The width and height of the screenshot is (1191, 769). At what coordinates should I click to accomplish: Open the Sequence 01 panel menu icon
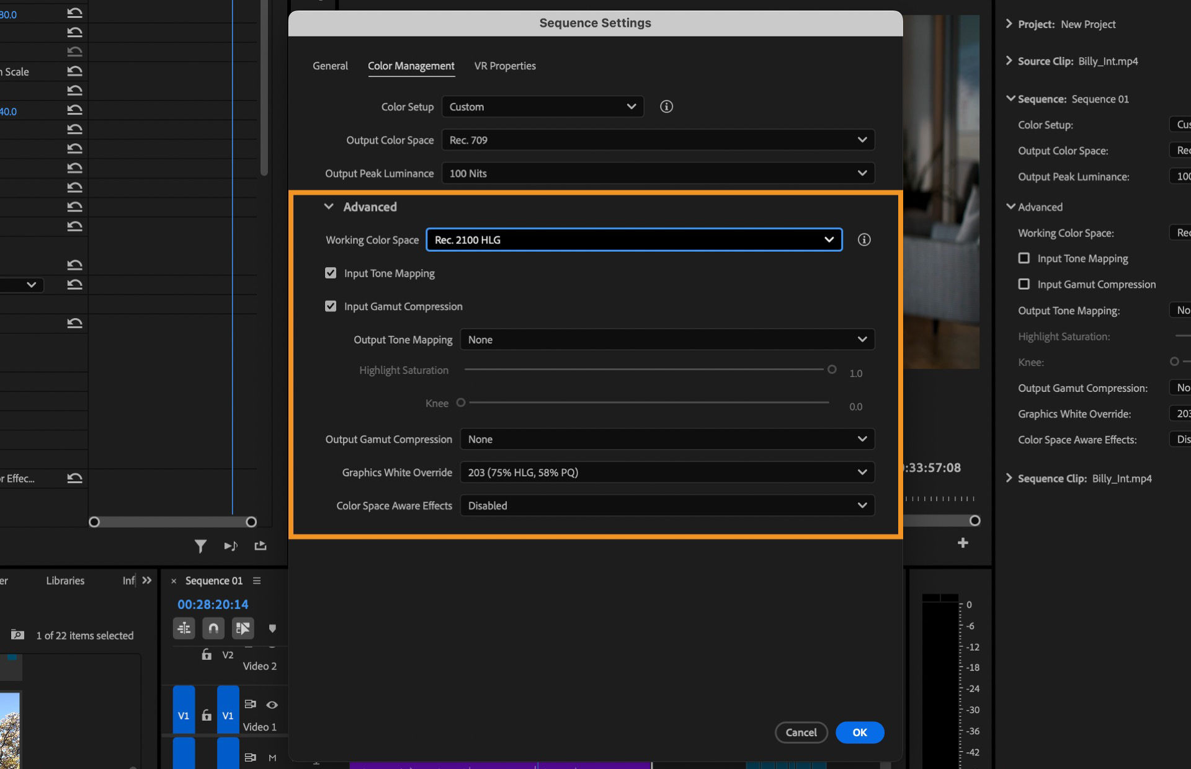(x=257, y=580)
